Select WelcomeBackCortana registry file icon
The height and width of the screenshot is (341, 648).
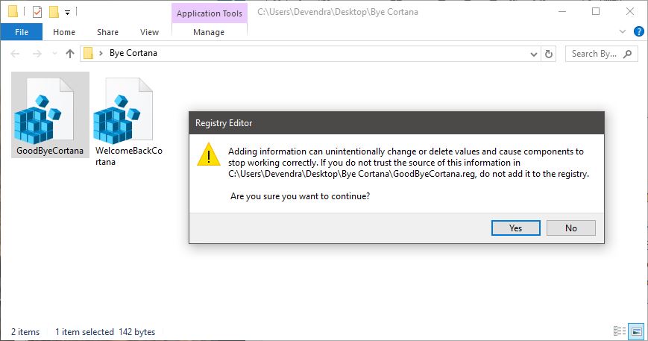pos(123,110)
